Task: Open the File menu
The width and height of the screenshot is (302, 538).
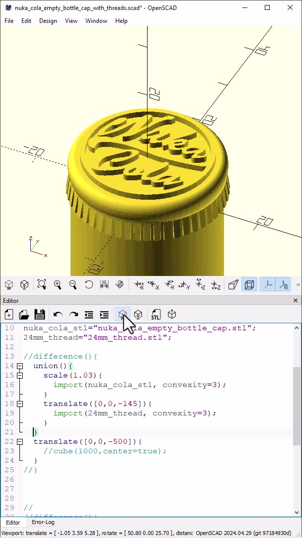Action: [x=9, y=21]
